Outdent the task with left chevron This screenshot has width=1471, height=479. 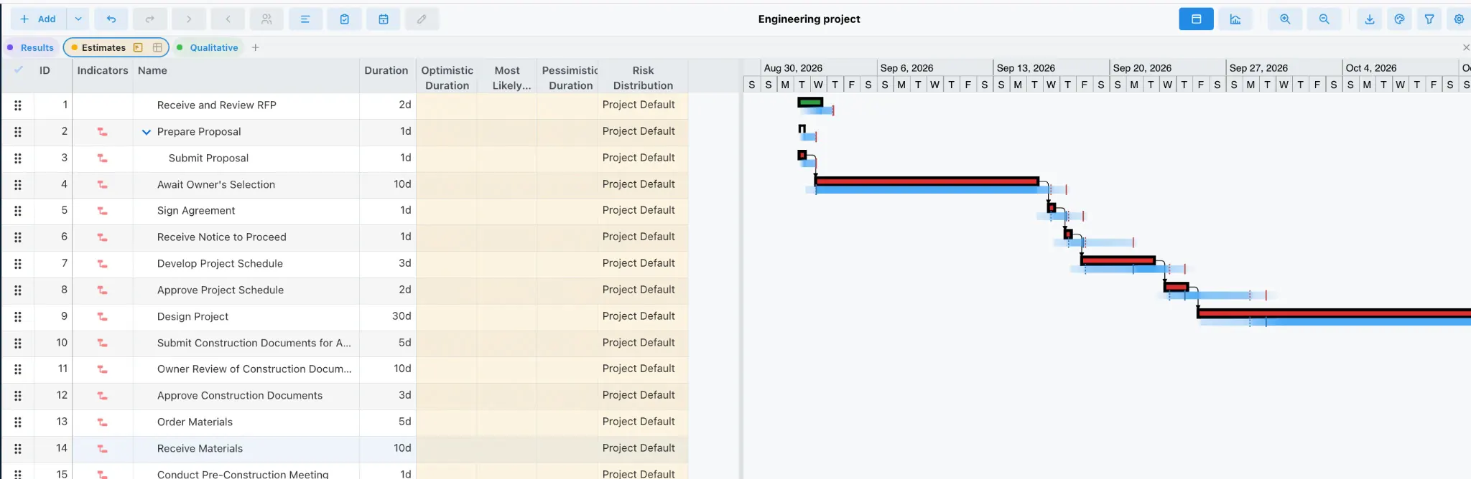click(x=228, y=19)
